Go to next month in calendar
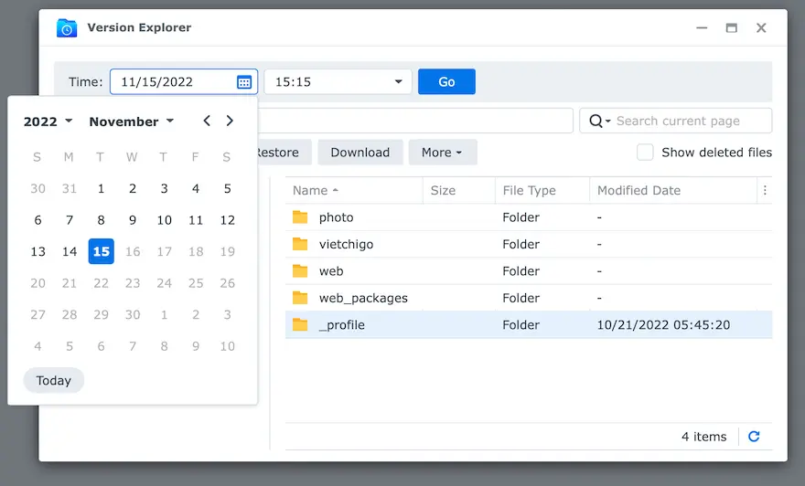The image size is (805, 486). tap(230, 121)
